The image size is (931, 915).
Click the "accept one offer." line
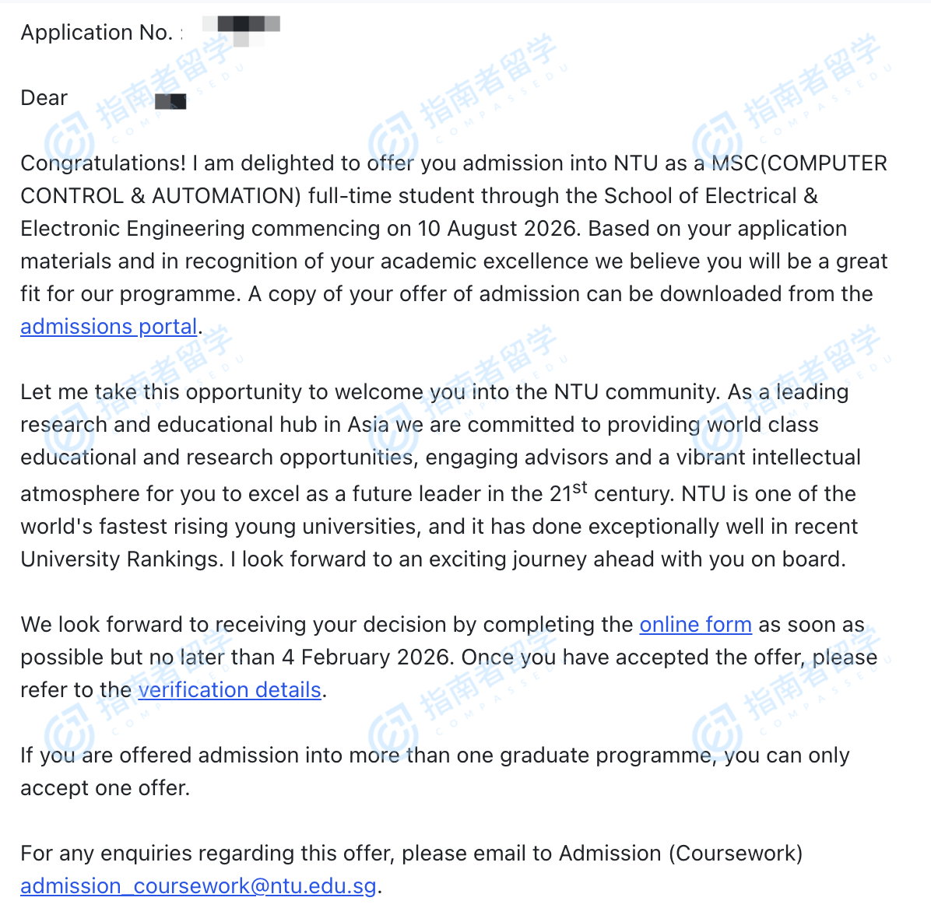point(105,788)
